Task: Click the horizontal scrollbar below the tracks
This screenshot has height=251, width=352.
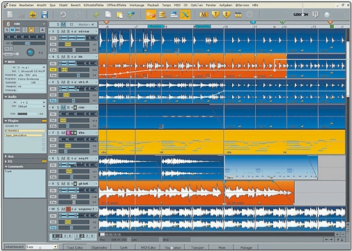Action: point(217,234)
